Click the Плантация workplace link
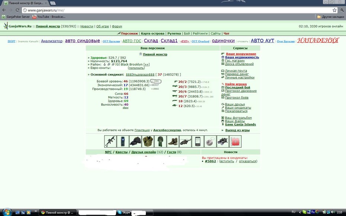 pyautogui.click(x=142, y=130)
